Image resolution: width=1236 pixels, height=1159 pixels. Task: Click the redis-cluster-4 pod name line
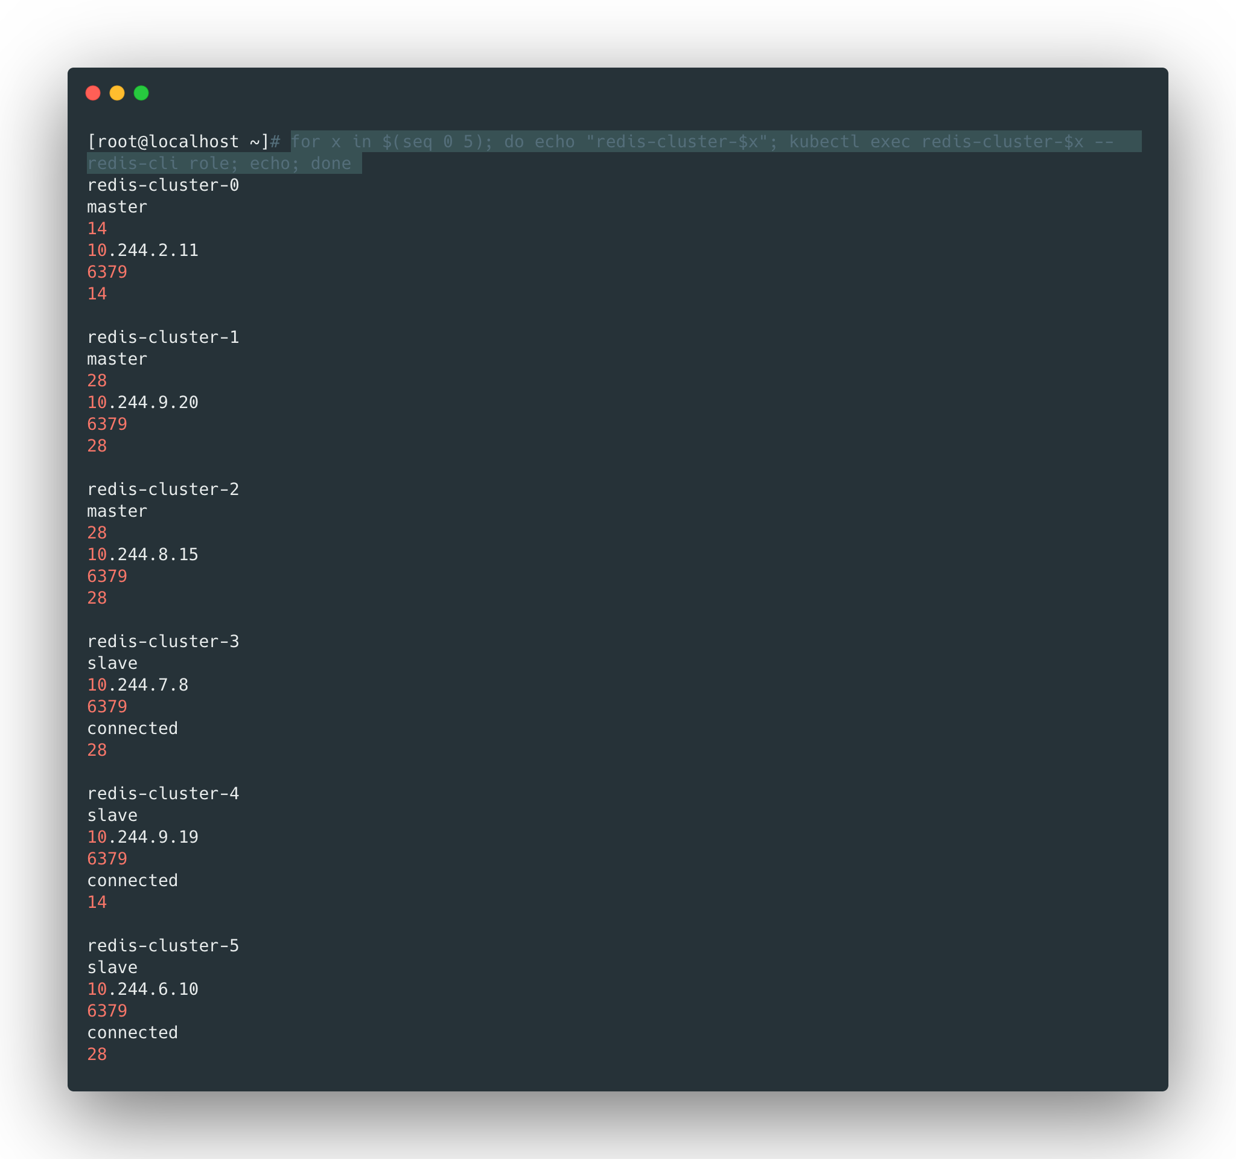click(163, 794)
